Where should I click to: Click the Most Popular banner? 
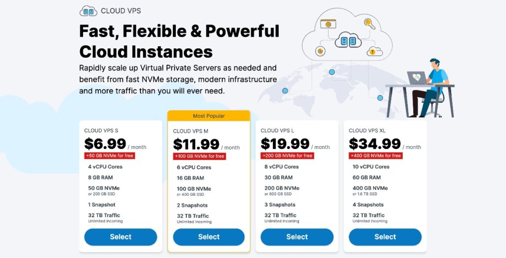coord(209,115)
